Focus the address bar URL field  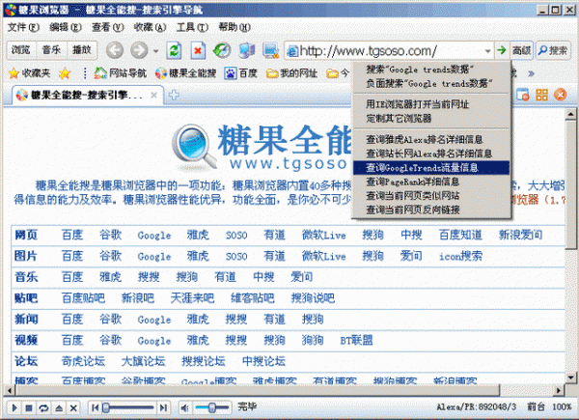tap(384, 50)
